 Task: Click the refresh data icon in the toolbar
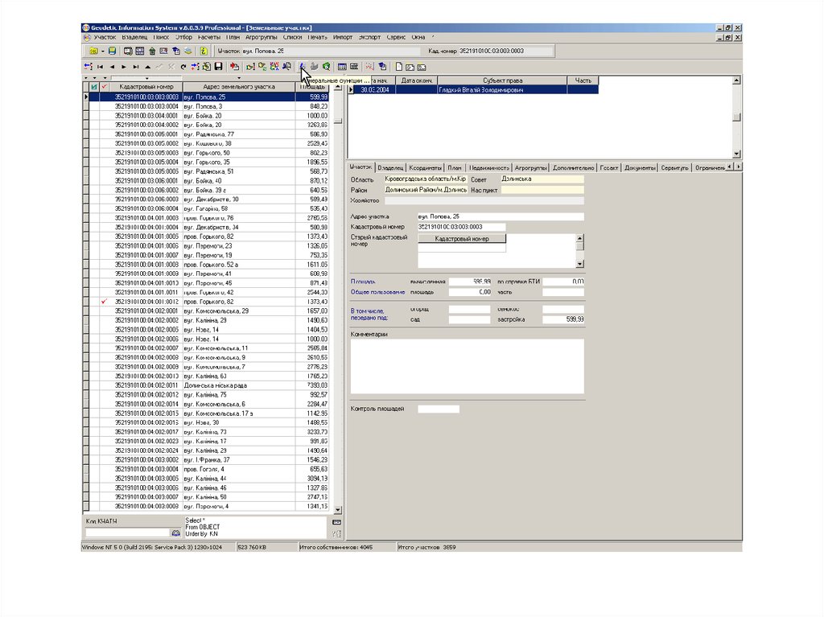[183, 67]
